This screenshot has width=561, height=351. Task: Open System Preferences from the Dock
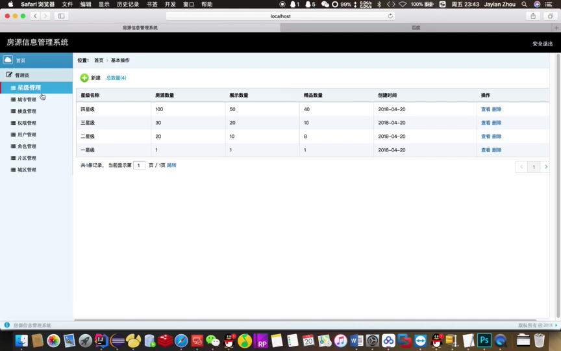tap(372, 341)
